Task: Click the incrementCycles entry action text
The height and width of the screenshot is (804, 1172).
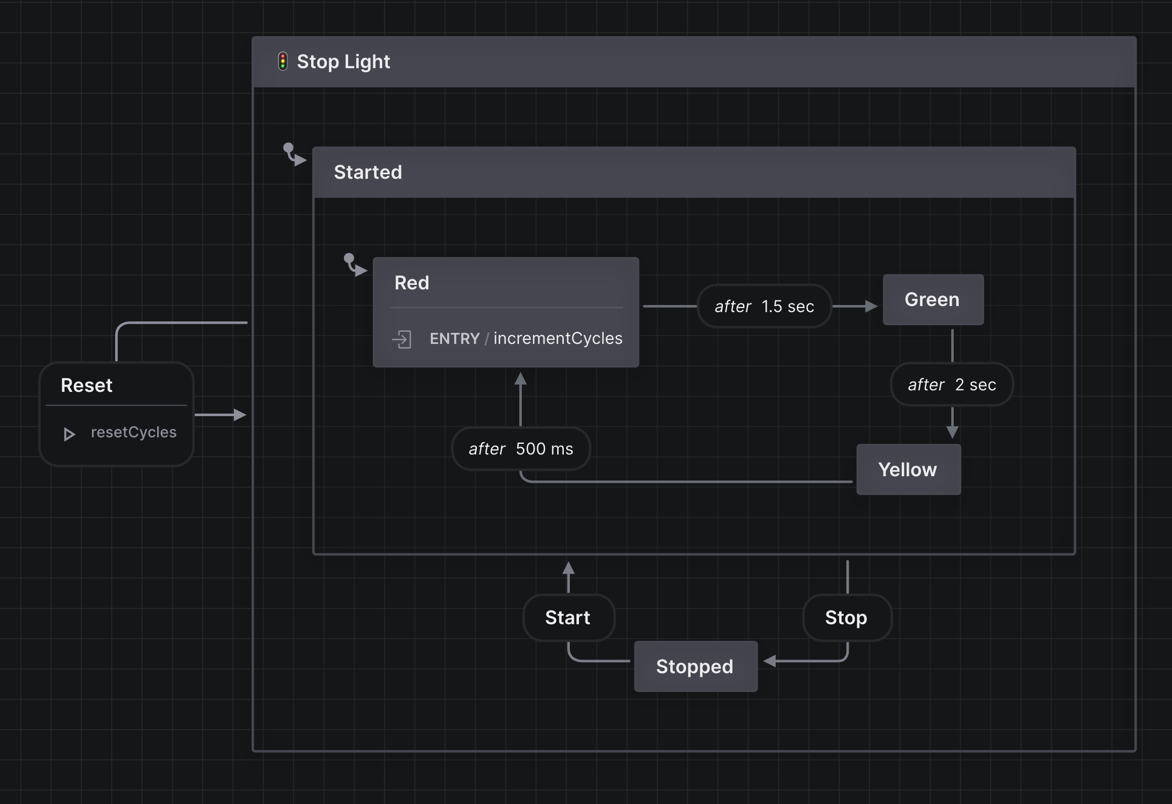Action: [x=558, y=338]
